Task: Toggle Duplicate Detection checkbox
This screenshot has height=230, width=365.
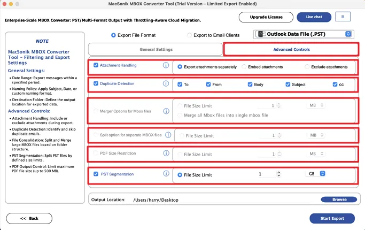Action: point(96,83)
